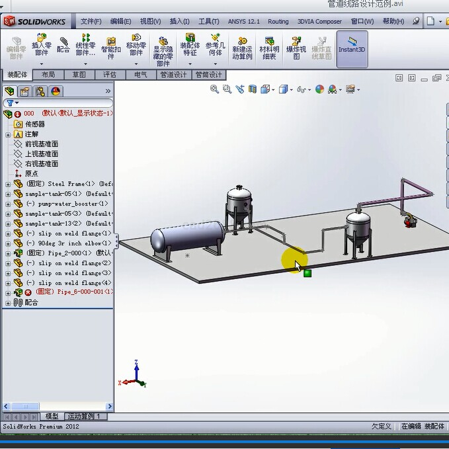Click the Exploded View (爆炸视图) icon
The height and width of the screenshot is (449, 449).
[x=296, y=48]
